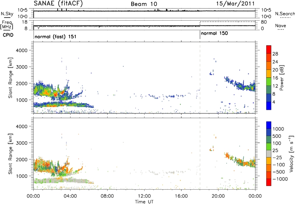Click the '80' Nave axis value
This screenshot has height=204, width=295.
coord(264,22)
